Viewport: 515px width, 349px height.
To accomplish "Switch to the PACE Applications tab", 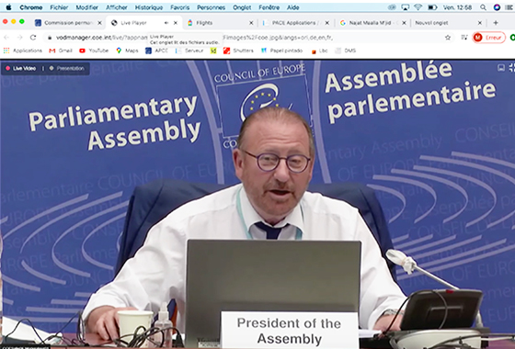I will [x=296, y=23].
